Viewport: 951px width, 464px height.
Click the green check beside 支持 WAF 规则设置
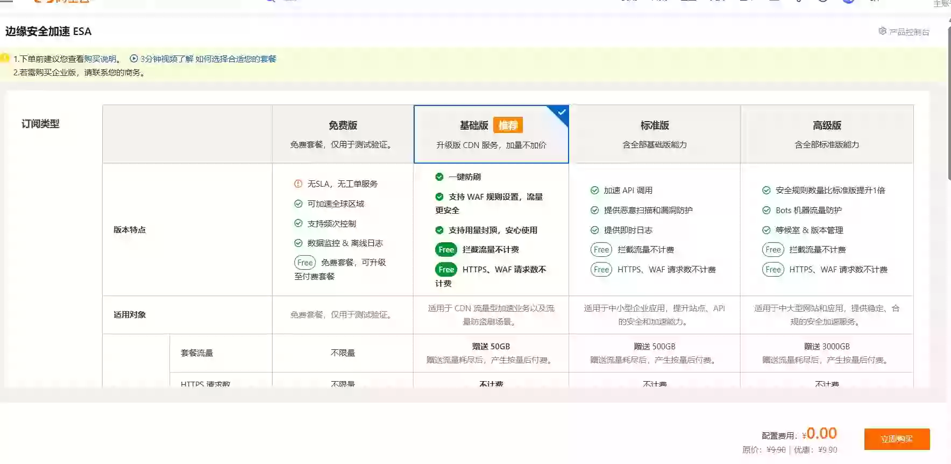(439, 196)
